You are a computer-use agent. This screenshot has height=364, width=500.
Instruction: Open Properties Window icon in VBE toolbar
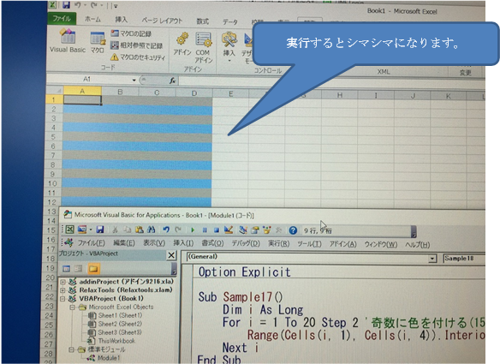pos(255,230)
